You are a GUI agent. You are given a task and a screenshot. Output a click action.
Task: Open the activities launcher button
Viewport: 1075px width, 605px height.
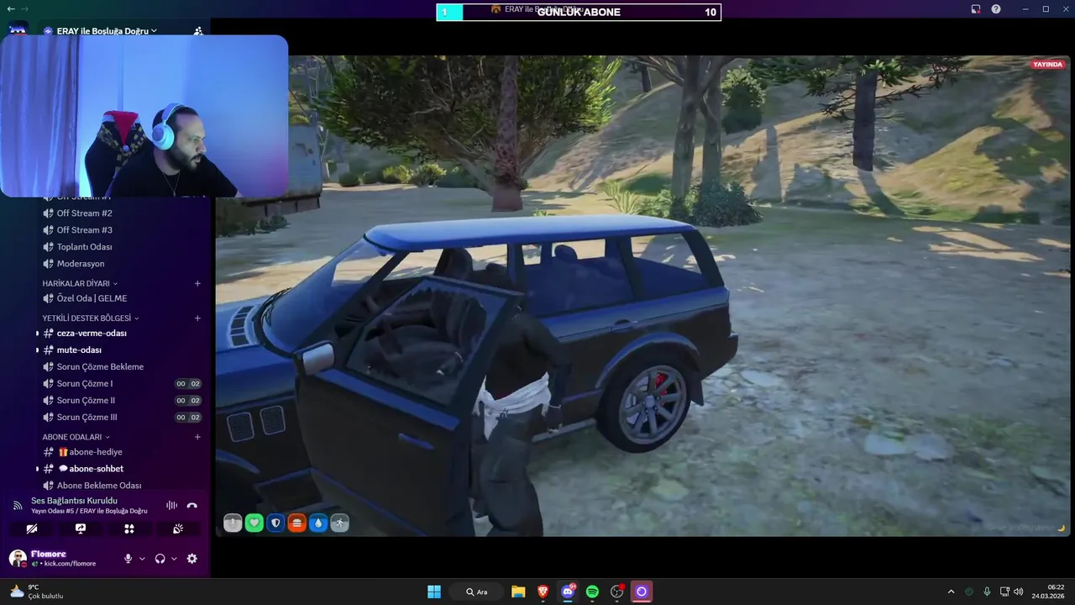(129, 529)
